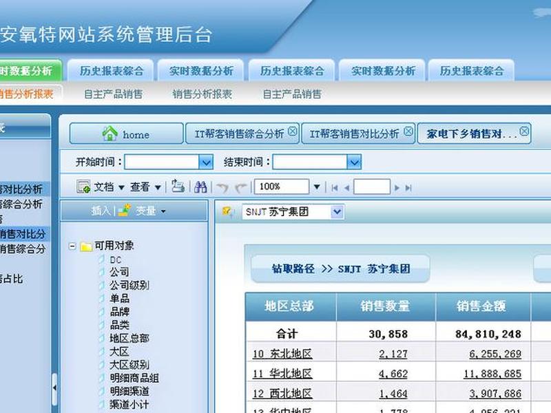The width and height of the screenshot is (551, 413).
Task: Switch to IT帮客销售综合分析 tab
Action: click(242, 134)
